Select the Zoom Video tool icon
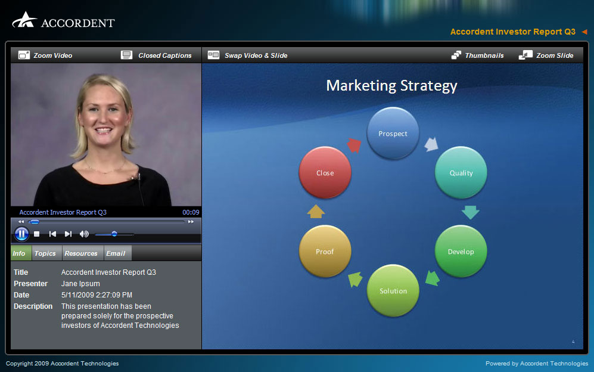 tap(24, 54)
